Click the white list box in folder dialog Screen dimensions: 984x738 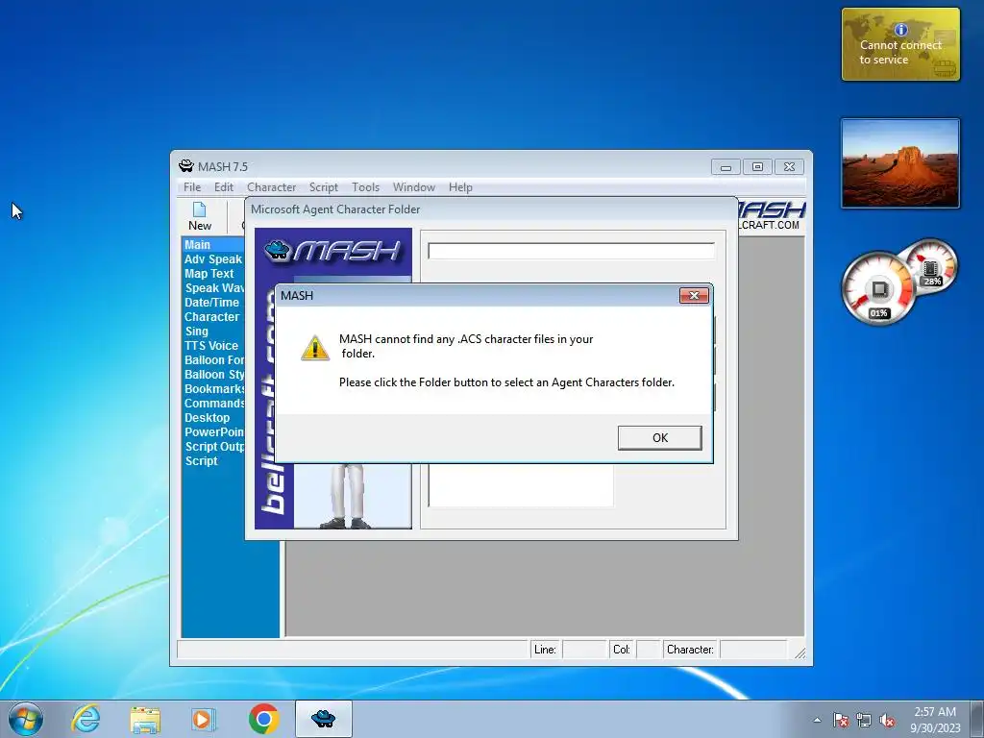[x=521, y=485]
